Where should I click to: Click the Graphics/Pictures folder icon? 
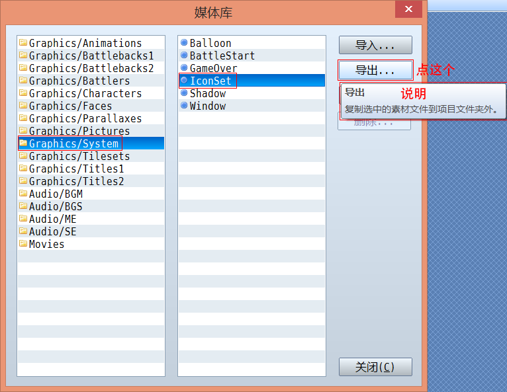pyautogui.click(x=23, y=131)
